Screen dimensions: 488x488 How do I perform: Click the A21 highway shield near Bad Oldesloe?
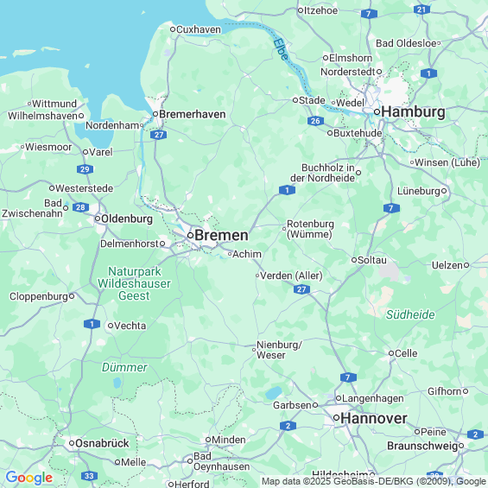(x=421, y=10)
